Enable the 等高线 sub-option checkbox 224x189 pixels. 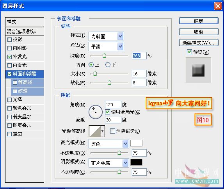(15, 82)
